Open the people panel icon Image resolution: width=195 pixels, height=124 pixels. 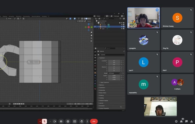click(181, 121)
